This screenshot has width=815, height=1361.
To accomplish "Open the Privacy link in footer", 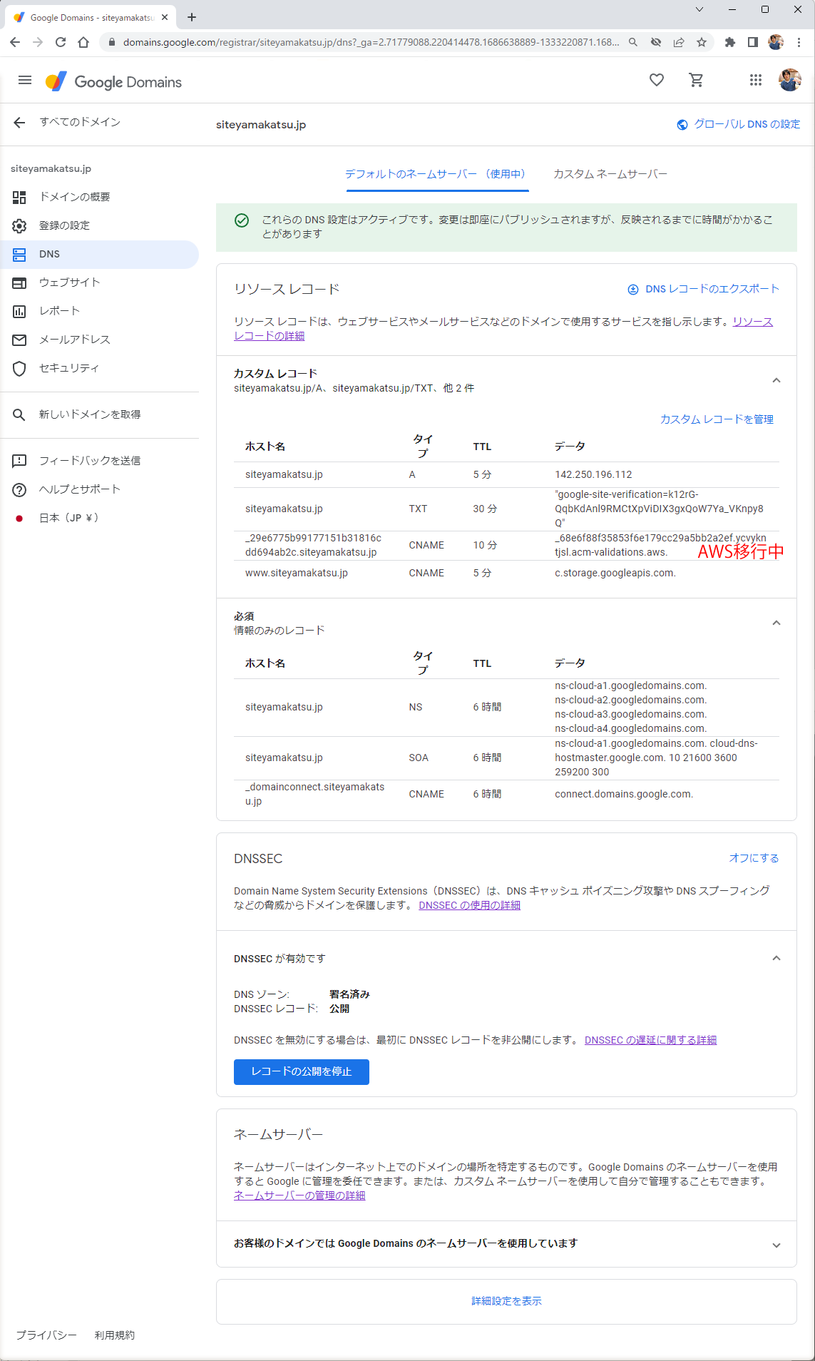I will pos(46,1335).
